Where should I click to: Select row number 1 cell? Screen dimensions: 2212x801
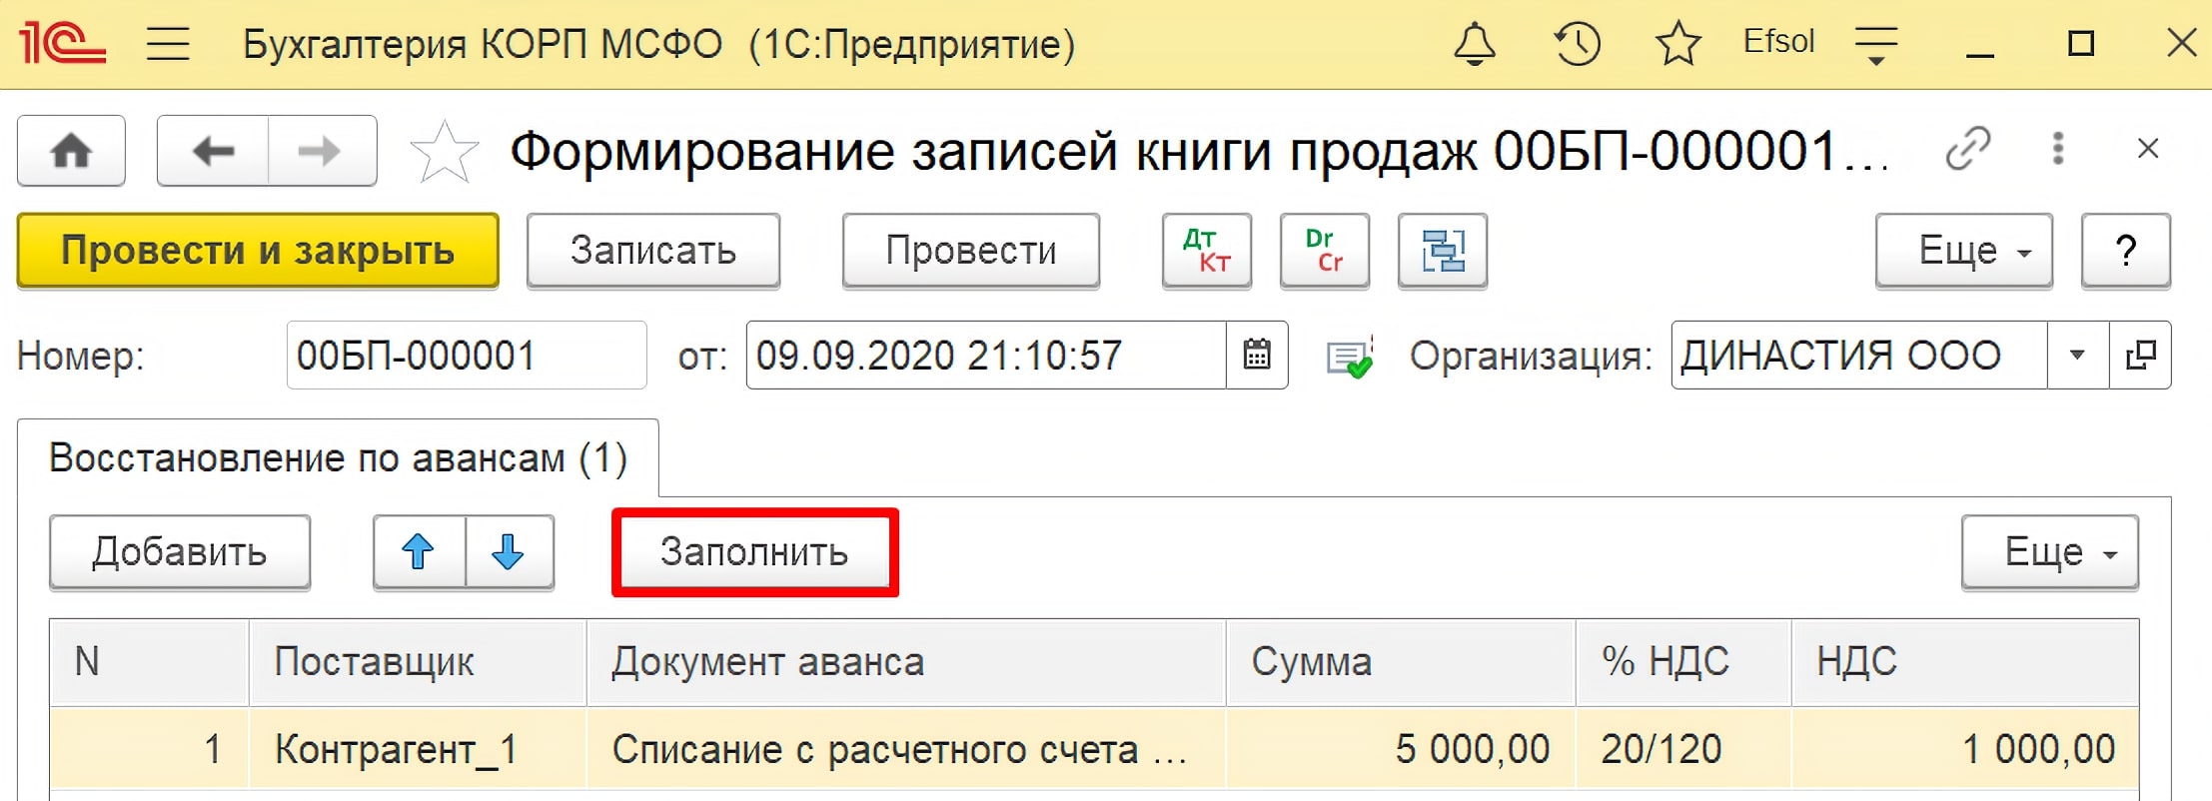pos(149,749)
